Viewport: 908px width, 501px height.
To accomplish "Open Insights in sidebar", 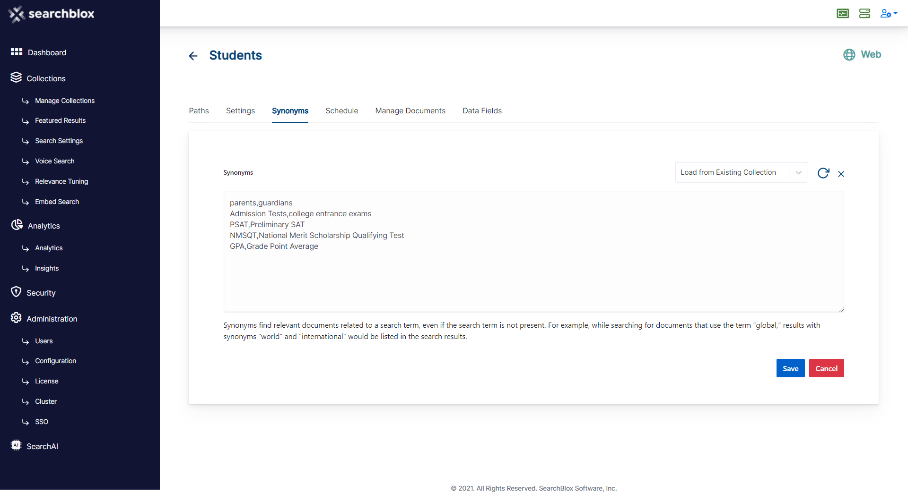I will tap(47, 268).
